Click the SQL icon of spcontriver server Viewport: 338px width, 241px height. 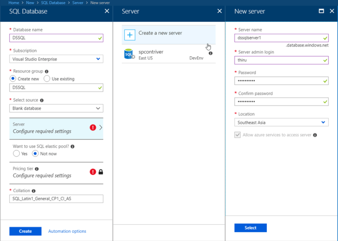coord(129,54)
